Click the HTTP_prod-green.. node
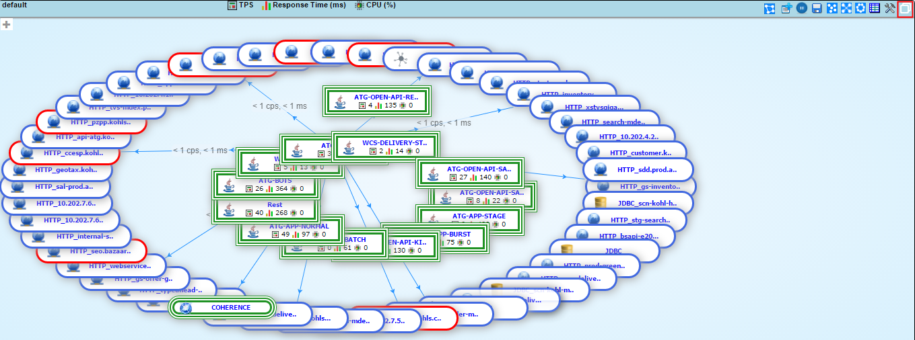 [584, 265]
